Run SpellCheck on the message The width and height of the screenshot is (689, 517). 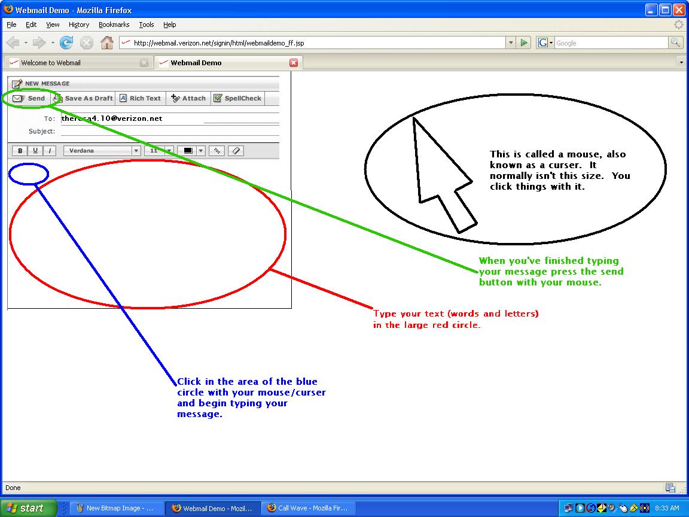pyautogui.click(x=237, y=99)
